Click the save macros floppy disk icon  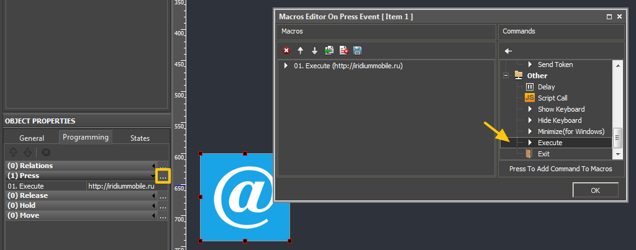coord(357,50)
